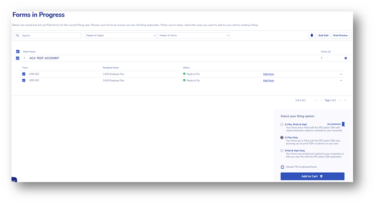Click the Payer Name column header

coord(29,52)
